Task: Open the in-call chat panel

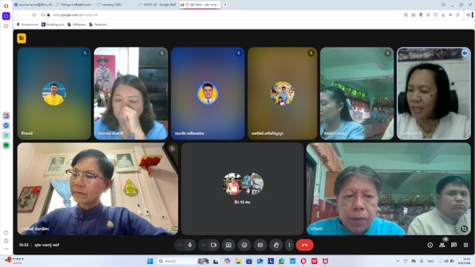Action: coord(454,245)
